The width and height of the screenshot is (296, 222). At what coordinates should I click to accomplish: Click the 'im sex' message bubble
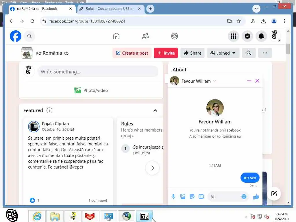tap(250, 178)
